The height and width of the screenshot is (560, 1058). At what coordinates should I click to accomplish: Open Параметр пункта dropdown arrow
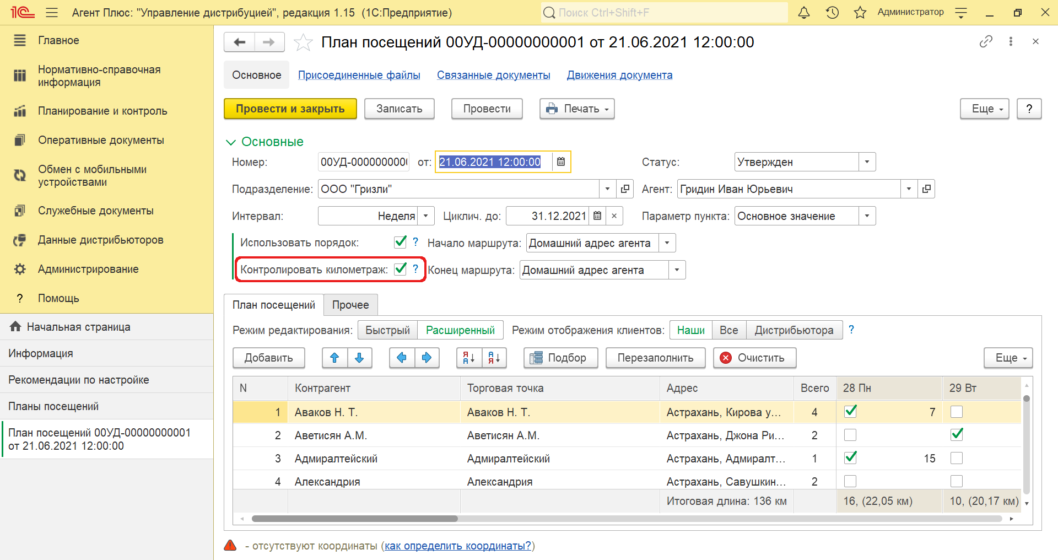pyautogui.click(x=867, y=216)
